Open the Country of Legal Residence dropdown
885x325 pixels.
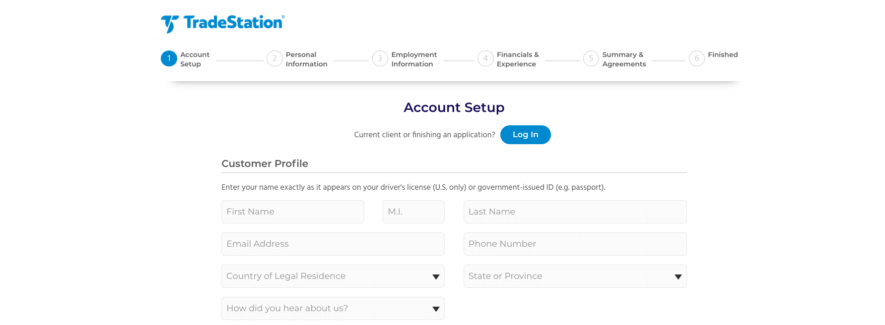tap(333, 276)
